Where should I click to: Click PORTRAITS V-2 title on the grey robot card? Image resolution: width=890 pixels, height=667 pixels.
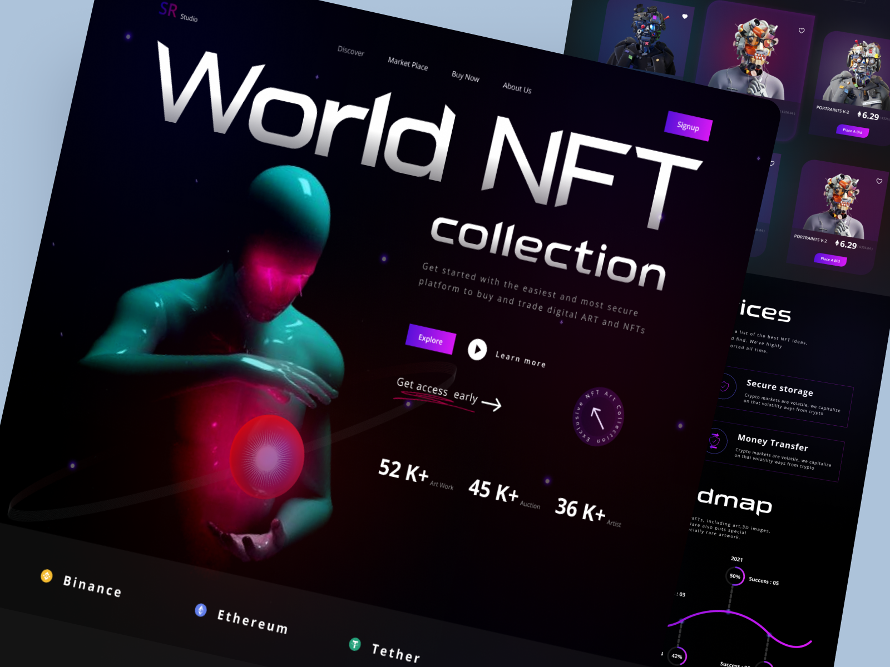833,109
